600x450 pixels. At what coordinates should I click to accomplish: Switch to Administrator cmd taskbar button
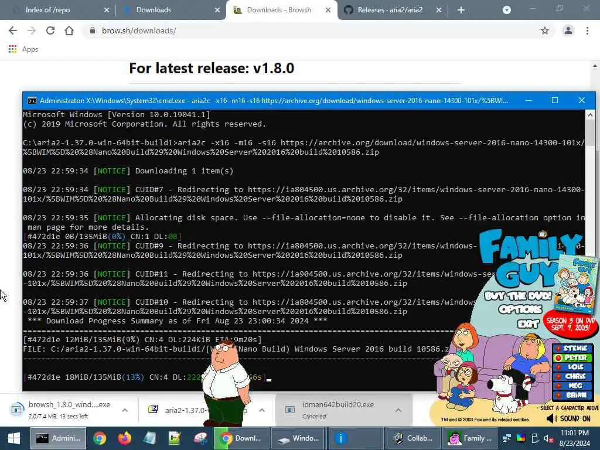[x=58, y=438]
